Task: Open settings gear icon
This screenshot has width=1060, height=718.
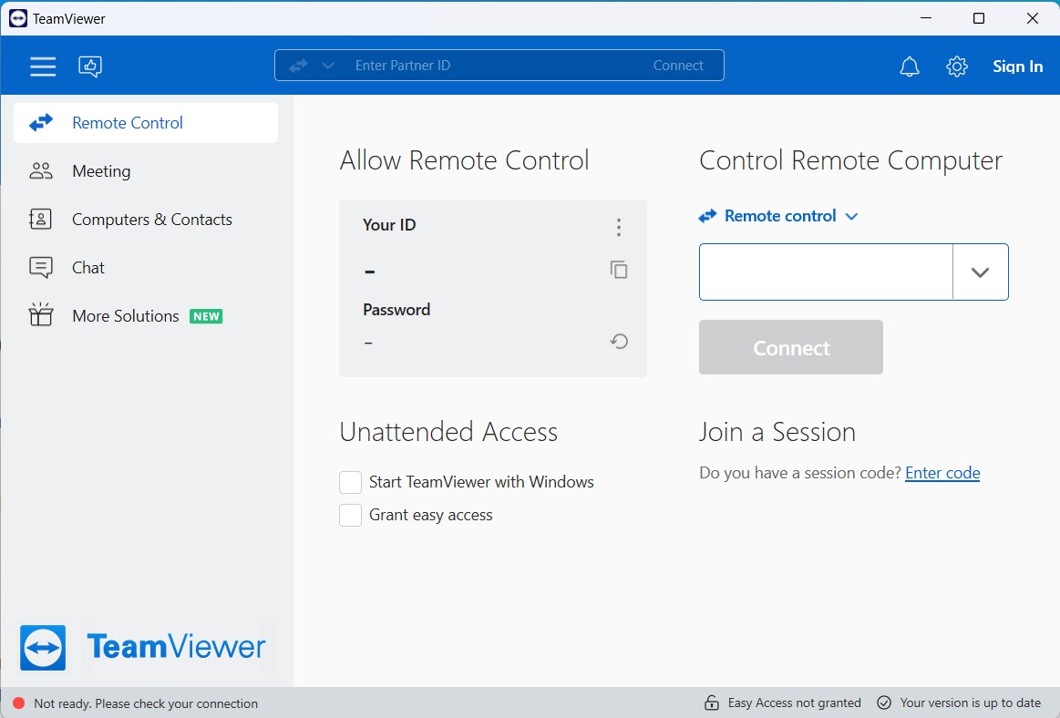Action: (957, 67)
